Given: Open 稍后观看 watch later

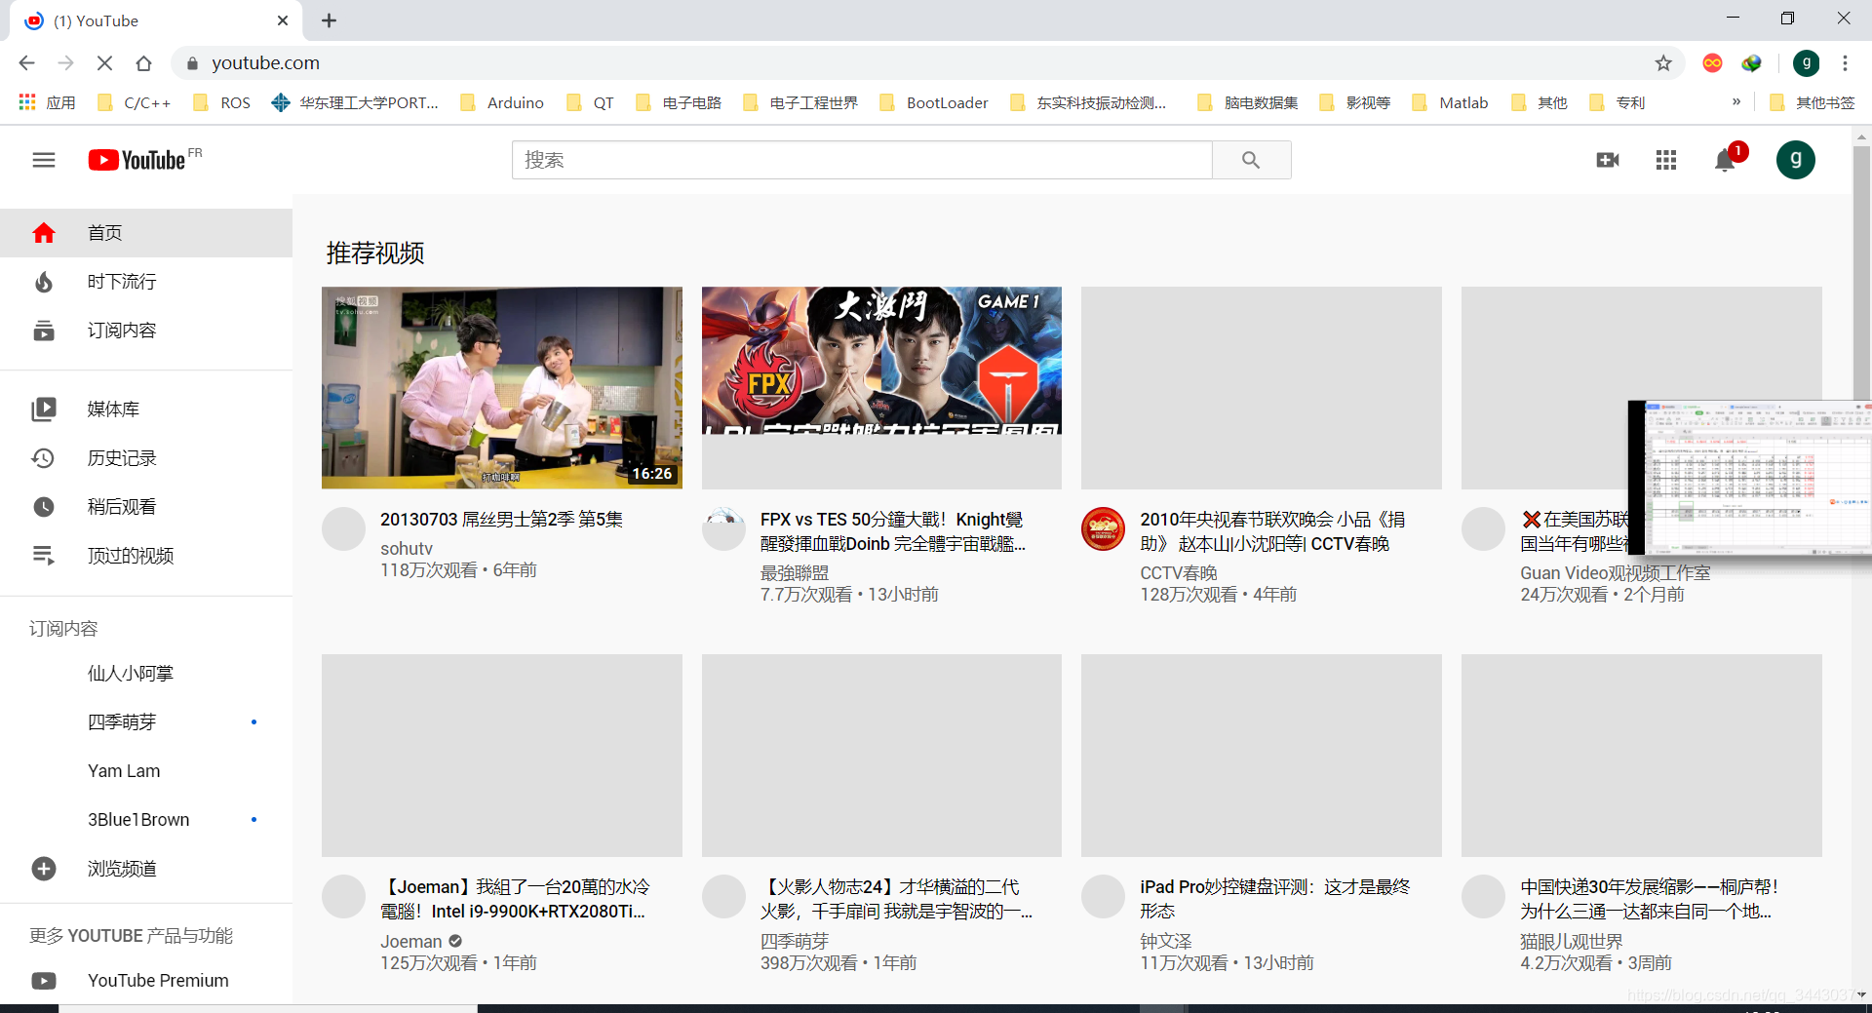Looking at the screenshot, I should [146, 507].
